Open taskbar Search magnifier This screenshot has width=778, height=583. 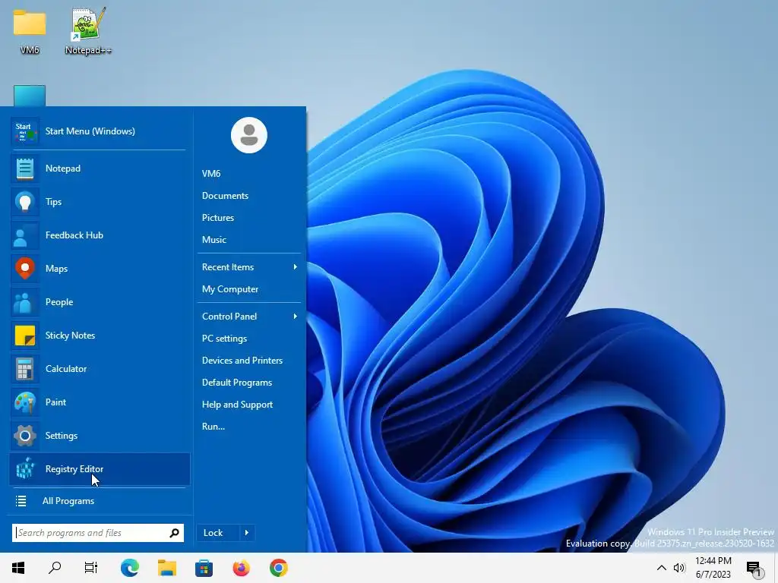coord(55,568)
